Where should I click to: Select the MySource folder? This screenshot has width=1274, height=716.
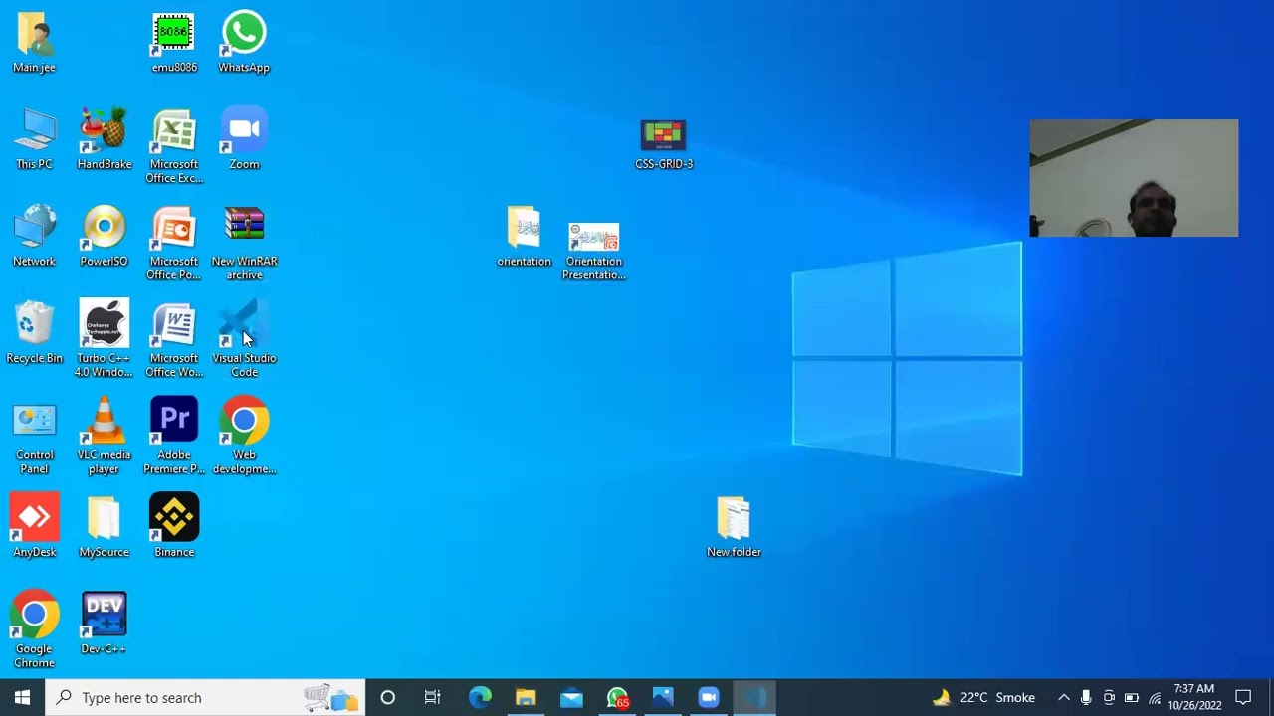coord(105,527)
